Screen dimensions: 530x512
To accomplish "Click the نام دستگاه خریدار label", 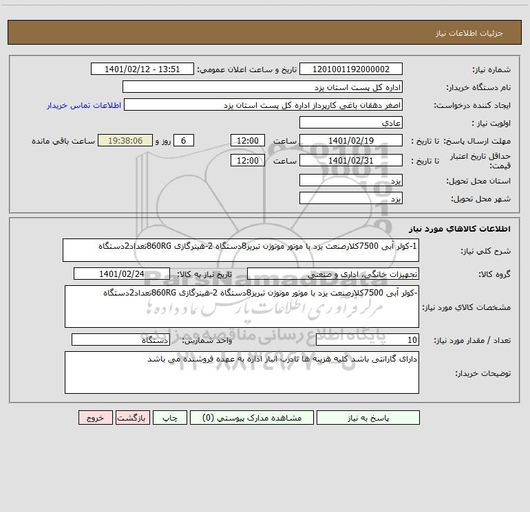I will (x=478, y=87).
